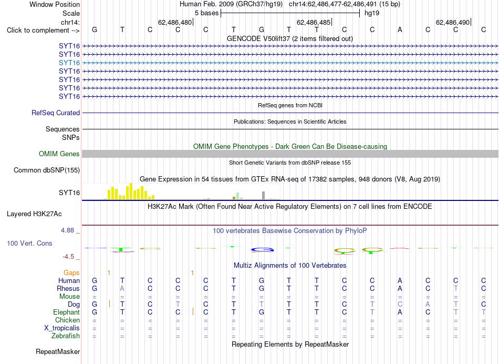
Task: Click the Layered H3K27Ac label
Action: [x=34, y=214]
